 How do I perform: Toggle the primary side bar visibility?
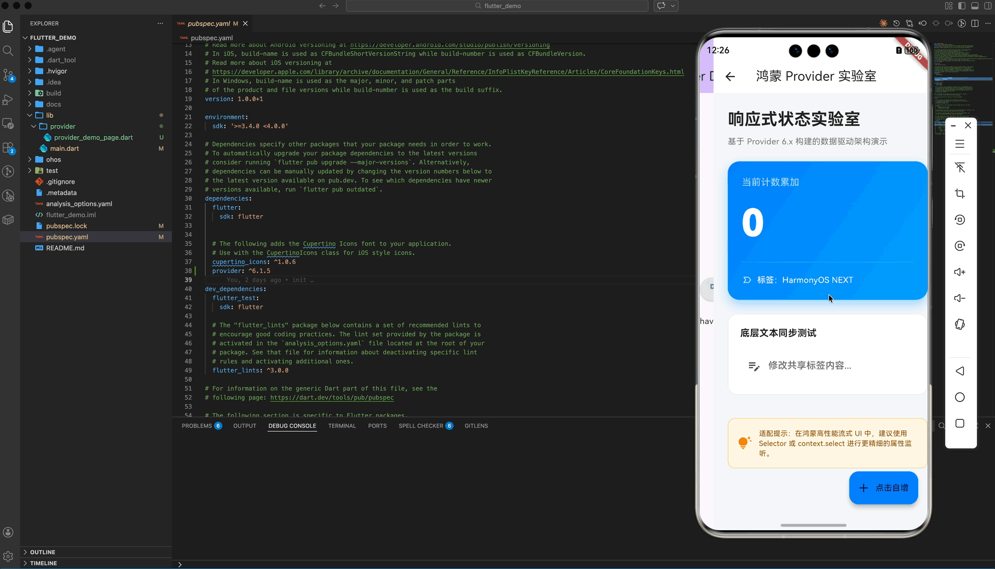962,6
